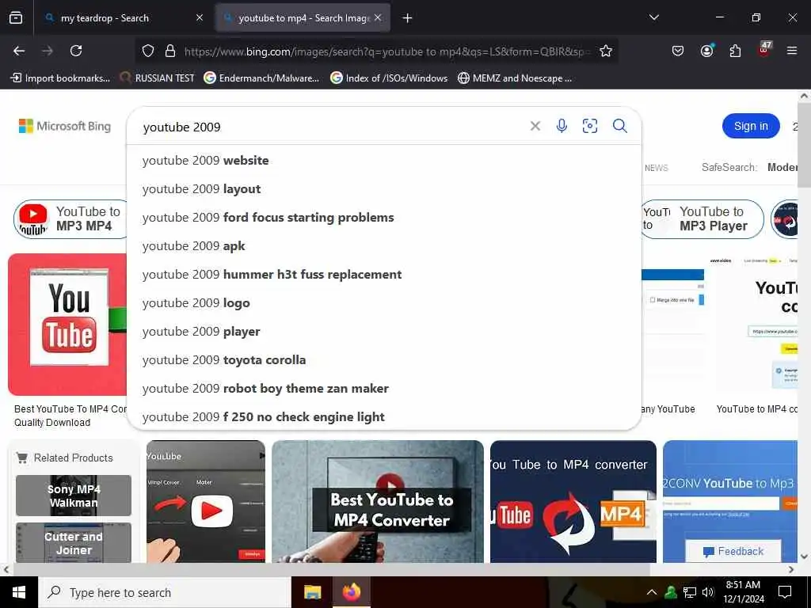
Task: Click the Sign in button
Action: tap(751, 126)
